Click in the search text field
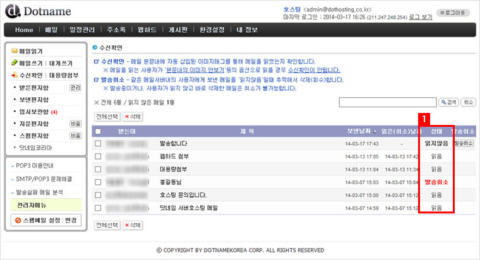480x260 pixels. 387,102
